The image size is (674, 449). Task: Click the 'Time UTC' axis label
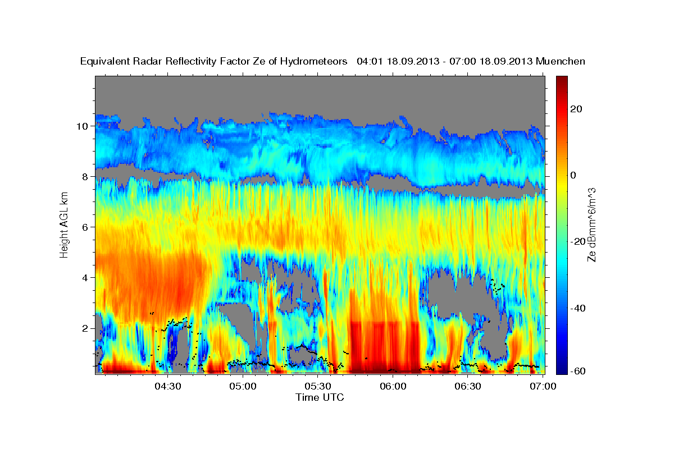click(x=320, y=397)
